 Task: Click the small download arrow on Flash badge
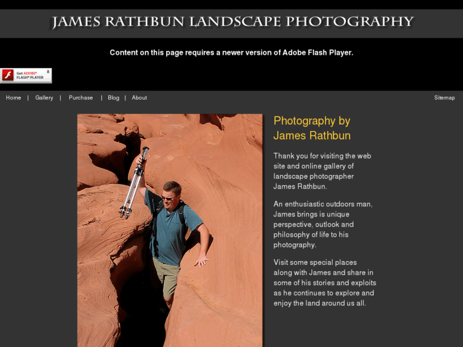click(x=48, y=72)
